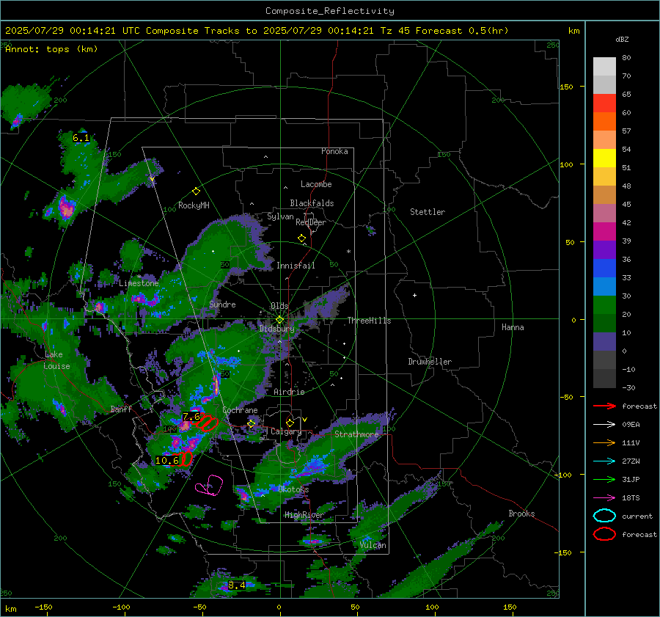Screen dimensions: 660x617
Task: Click the Okotoks city label
Action: click(293, 489)
